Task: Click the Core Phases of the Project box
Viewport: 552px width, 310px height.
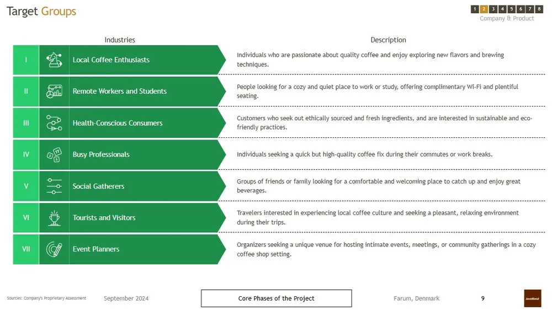Action: [276, 298]
